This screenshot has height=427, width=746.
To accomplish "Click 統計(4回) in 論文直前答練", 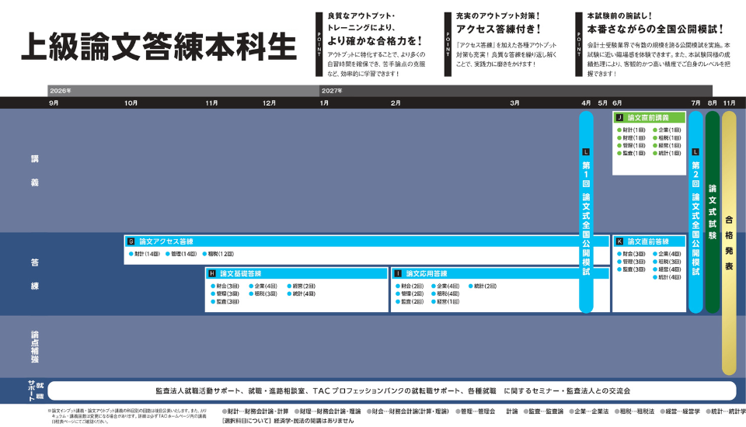I will 667,277.
